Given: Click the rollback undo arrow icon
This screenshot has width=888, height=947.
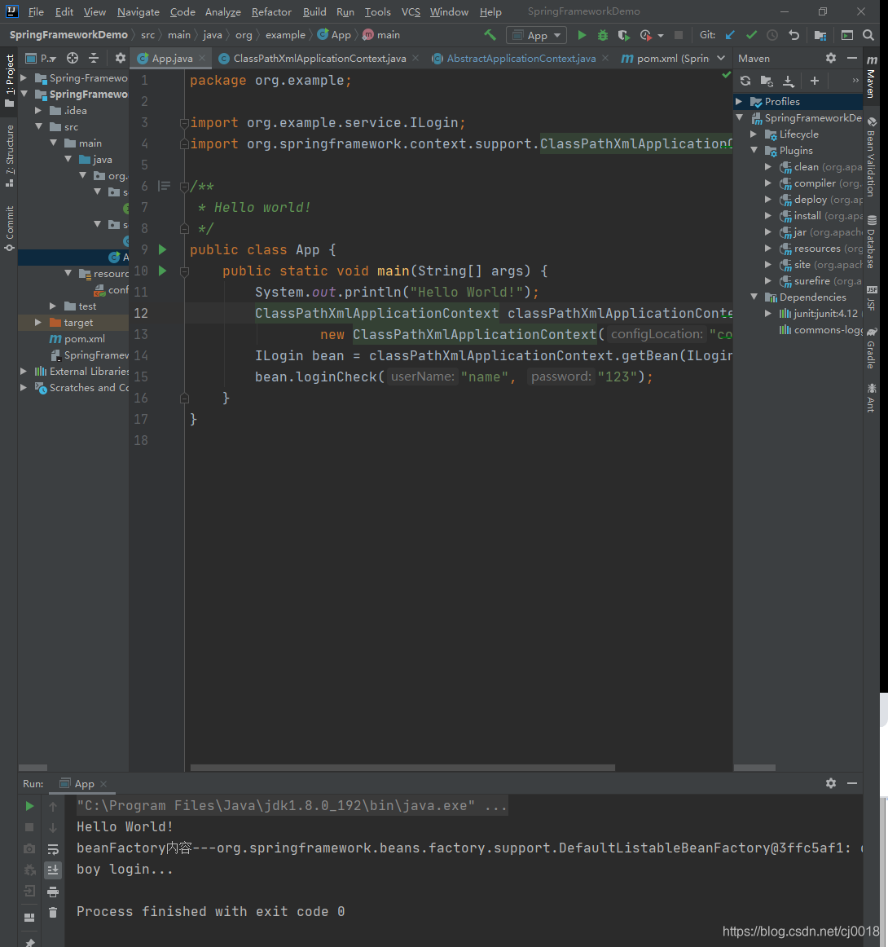Looking at the screenshot, I should click(793, 35).
